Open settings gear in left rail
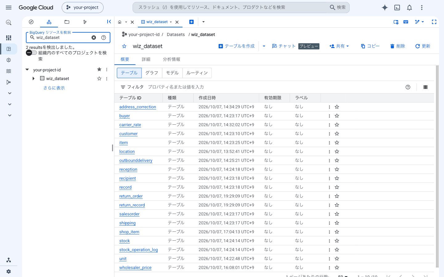444x277 pixels. click(x=9, y=271)
